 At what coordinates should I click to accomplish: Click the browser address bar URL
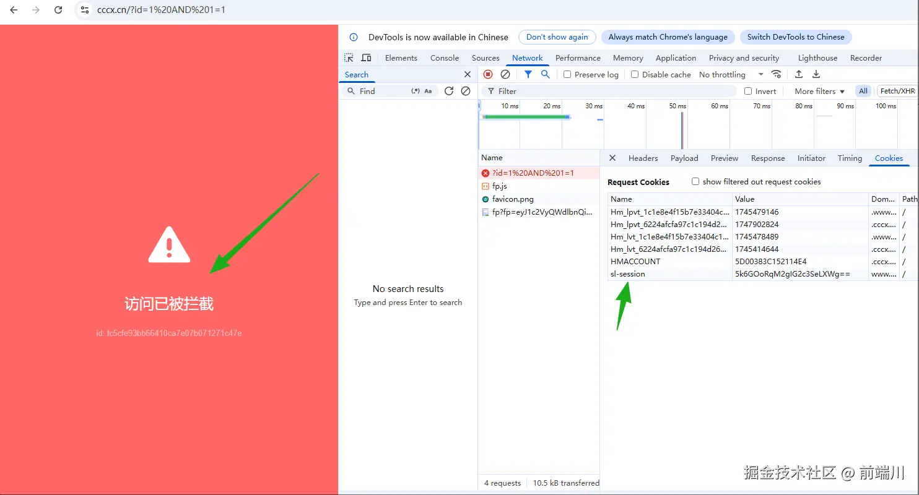point(161,10)
